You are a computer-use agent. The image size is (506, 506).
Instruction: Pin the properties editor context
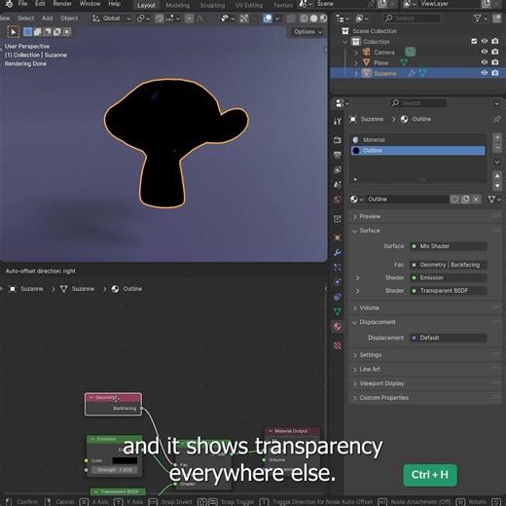click(x=496, y=119)
